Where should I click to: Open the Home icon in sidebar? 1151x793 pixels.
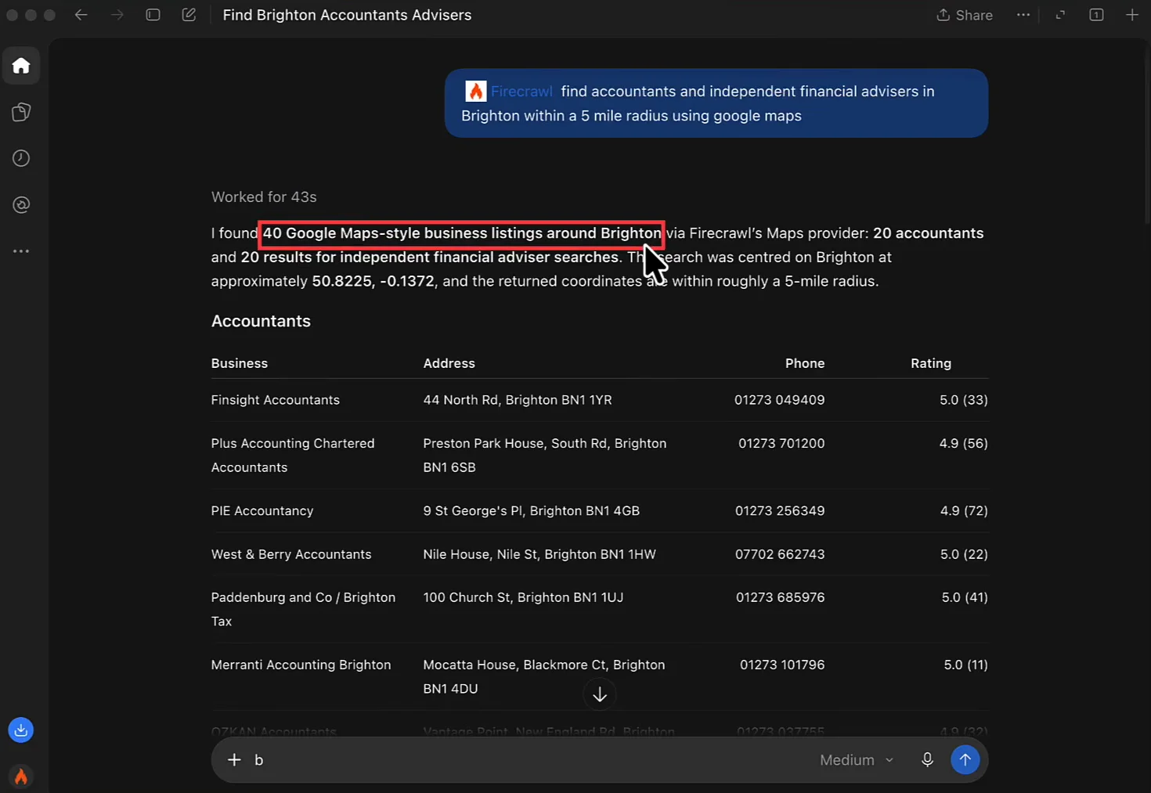coord(21,66)
